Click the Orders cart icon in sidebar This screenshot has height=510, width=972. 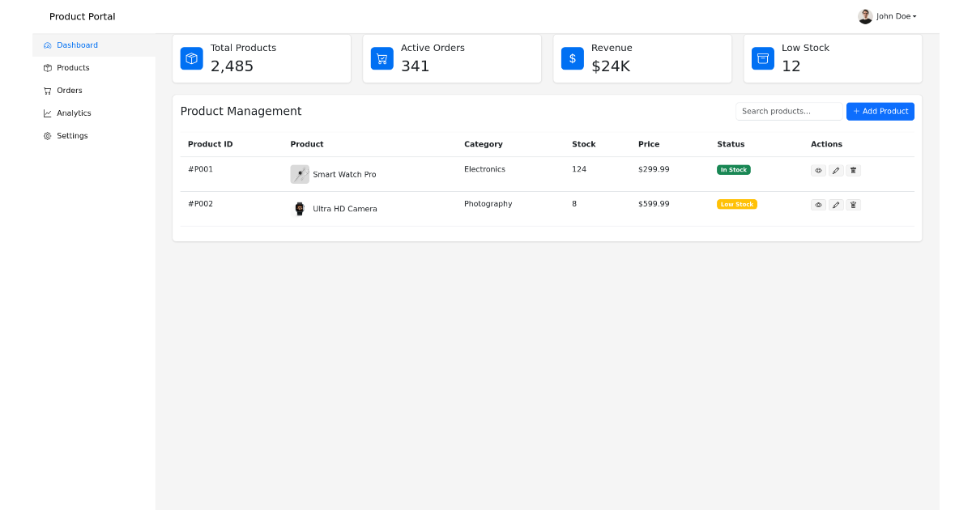[46, 91]
